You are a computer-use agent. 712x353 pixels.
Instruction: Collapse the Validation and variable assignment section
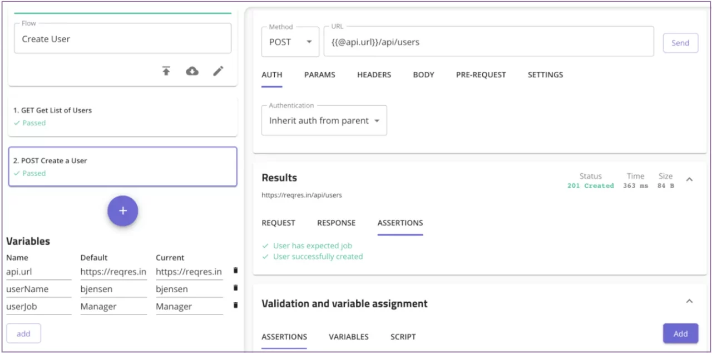click(x=689, y=301)
